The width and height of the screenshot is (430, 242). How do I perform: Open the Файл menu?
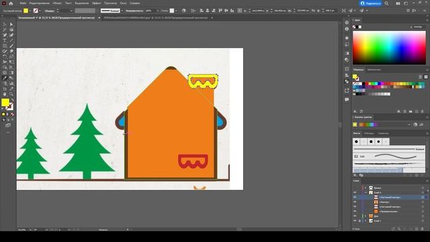pos(23,3)
